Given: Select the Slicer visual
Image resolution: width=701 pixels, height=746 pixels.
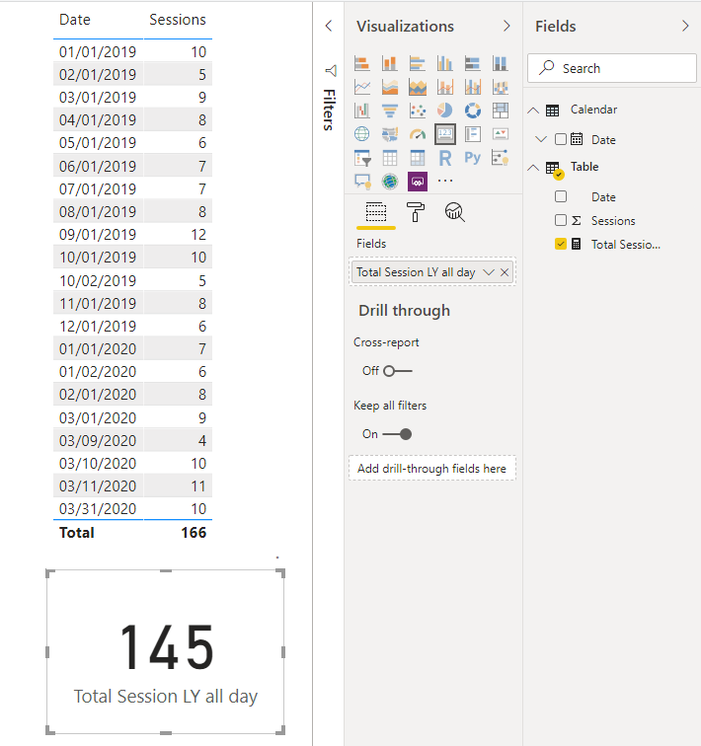Looking at the screenshot, I should [362, 158].
